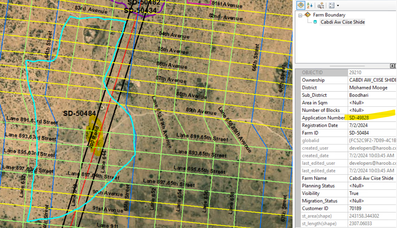Click the Lane 656 map label

point(205,202)
